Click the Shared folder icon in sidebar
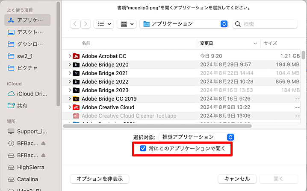This screenshot has width=307, height=191. [11, 106]
